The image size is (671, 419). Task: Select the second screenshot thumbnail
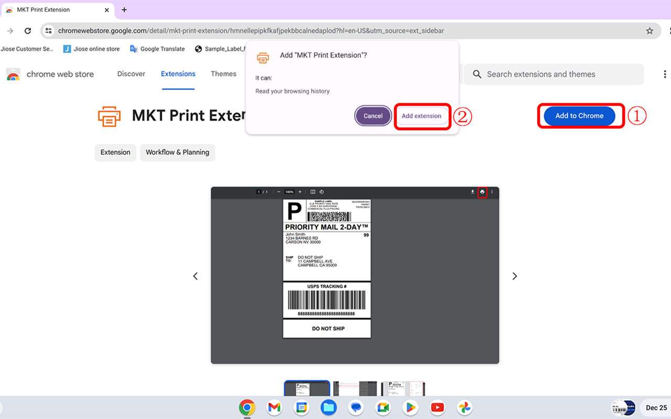pos(355,389)
